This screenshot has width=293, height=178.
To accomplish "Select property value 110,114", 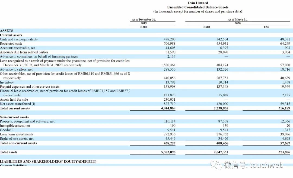I will click(170, 121).
